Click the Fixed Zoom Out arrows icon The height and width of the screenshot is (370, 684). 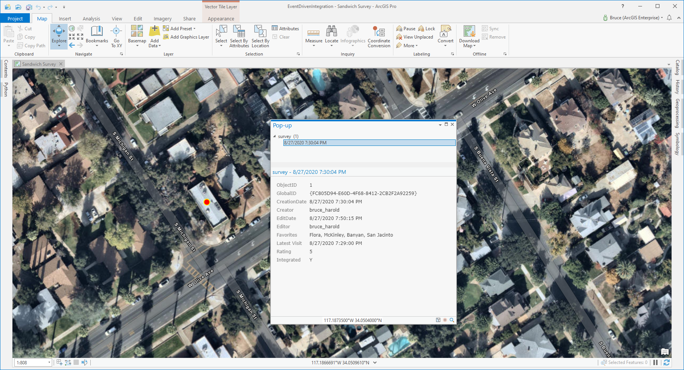[80, 37]
